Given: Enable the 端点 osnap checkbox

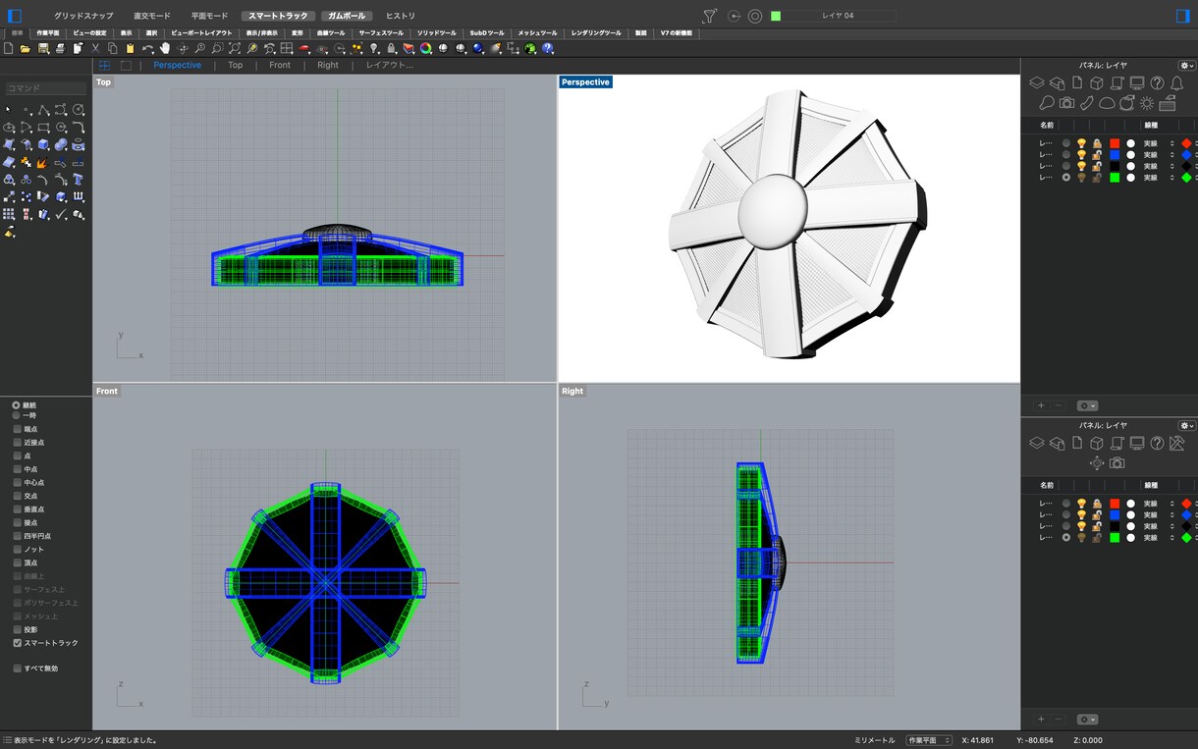Looking at the screenshot, I should (18, 429).
